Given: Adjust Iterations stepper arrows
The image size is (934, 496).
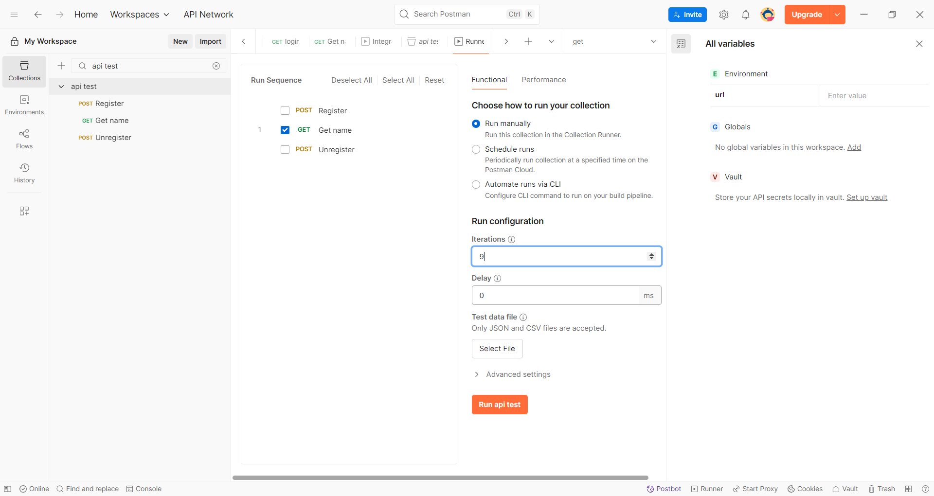Looking at the screenshot, I should point(651,256).
